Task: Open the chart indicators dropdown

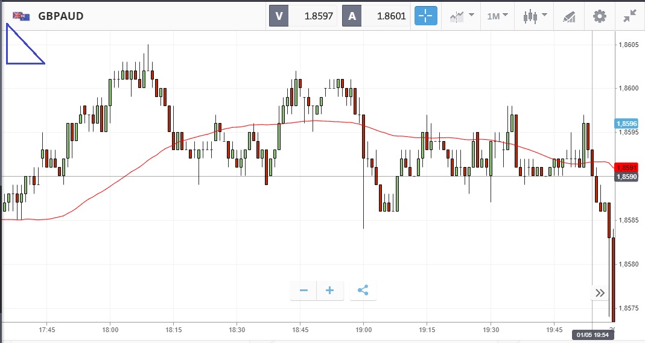Action: click(x=461, y=16)
